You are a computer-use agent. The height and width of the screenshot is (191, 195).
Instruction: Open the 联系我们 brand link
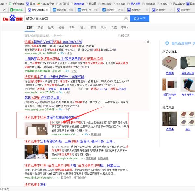click(65, 89)
